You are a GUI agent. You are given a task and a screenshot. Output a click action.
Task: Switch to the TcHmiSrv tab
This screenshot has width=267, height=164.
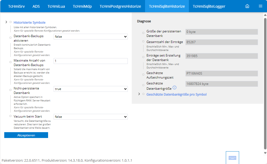coord(16,6)
